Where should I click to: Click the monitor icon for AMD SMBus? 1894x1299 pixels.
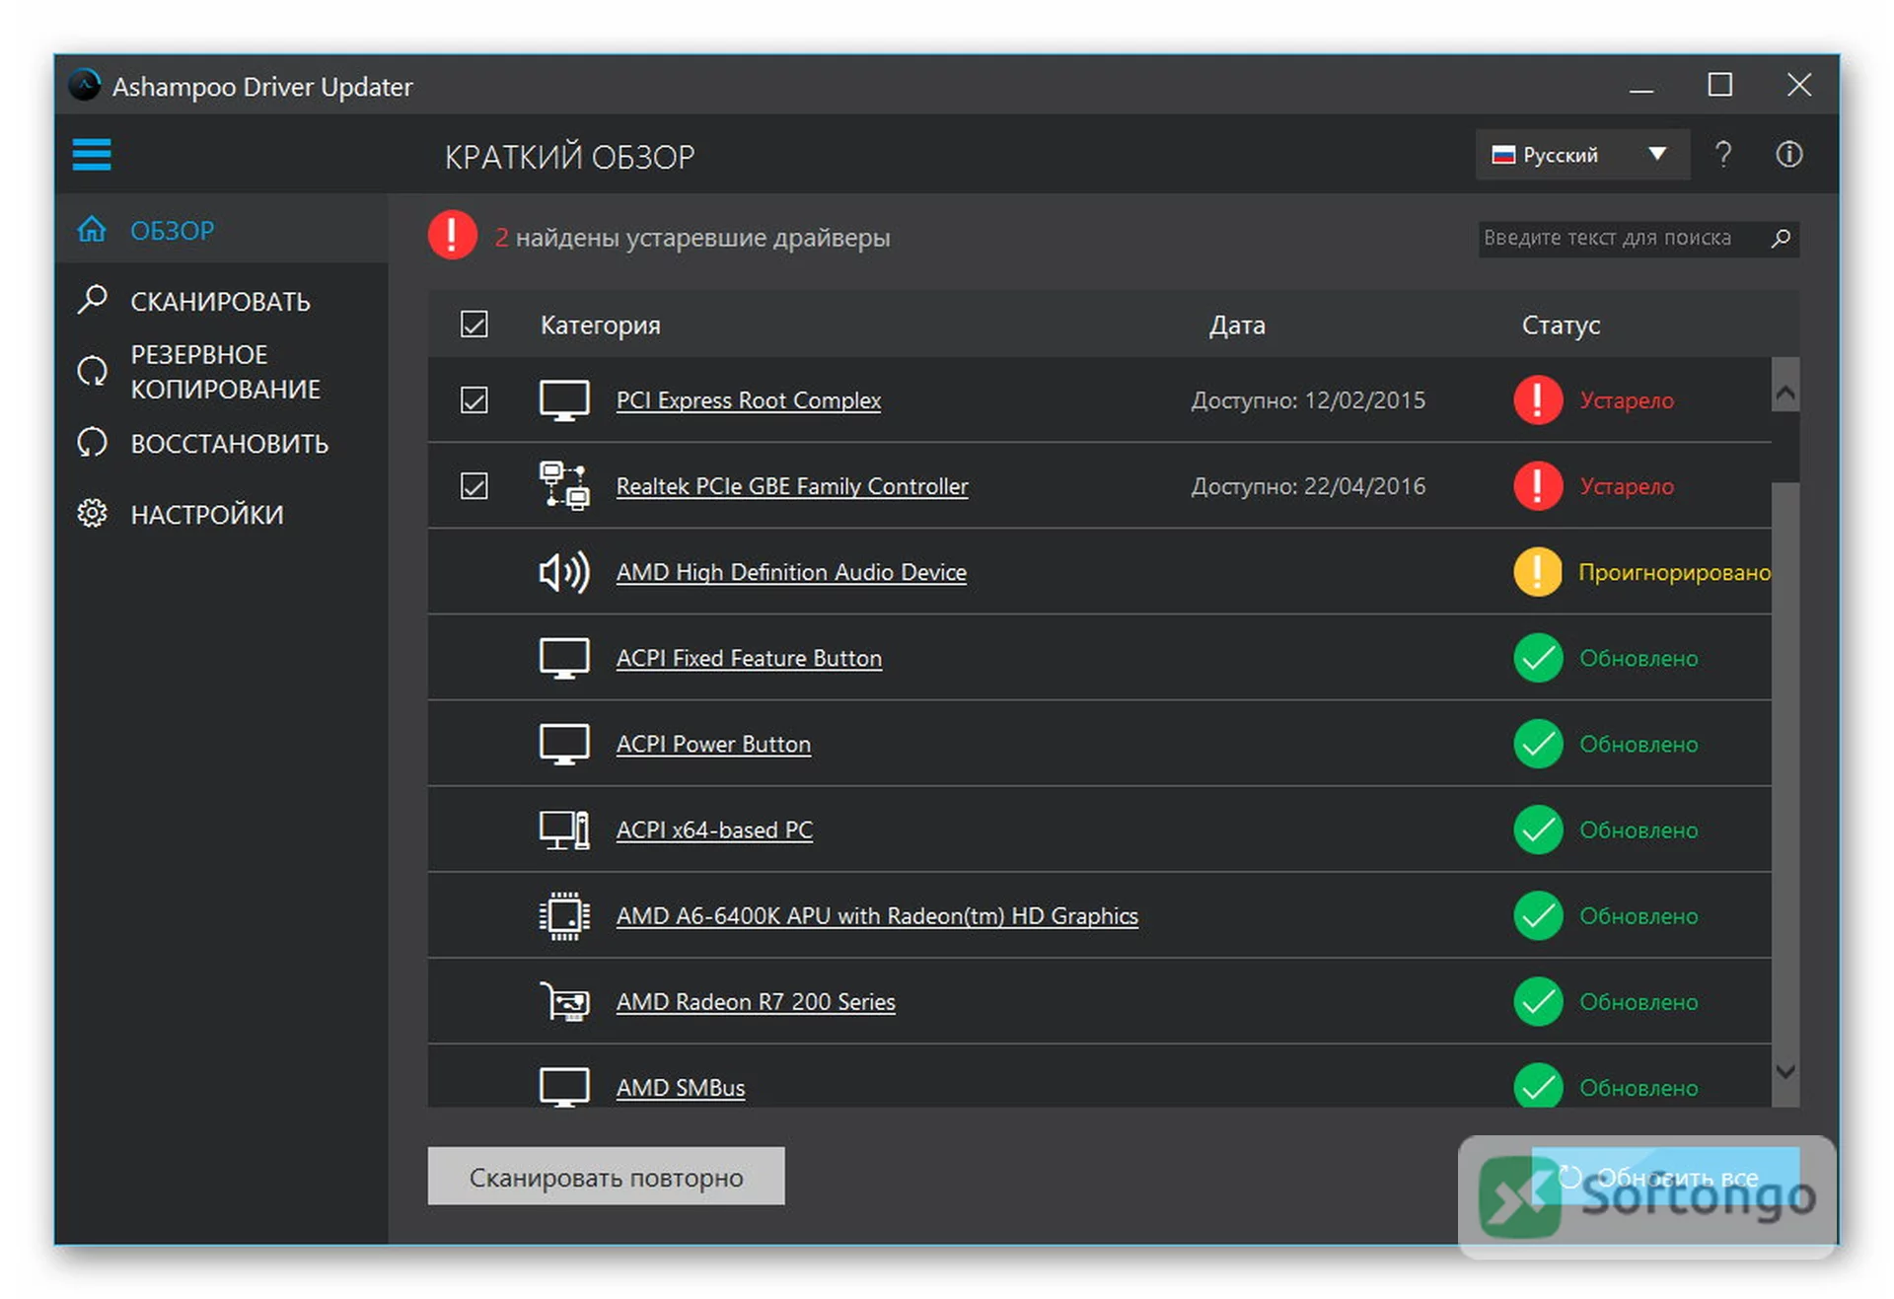(x=564, y=1087)
